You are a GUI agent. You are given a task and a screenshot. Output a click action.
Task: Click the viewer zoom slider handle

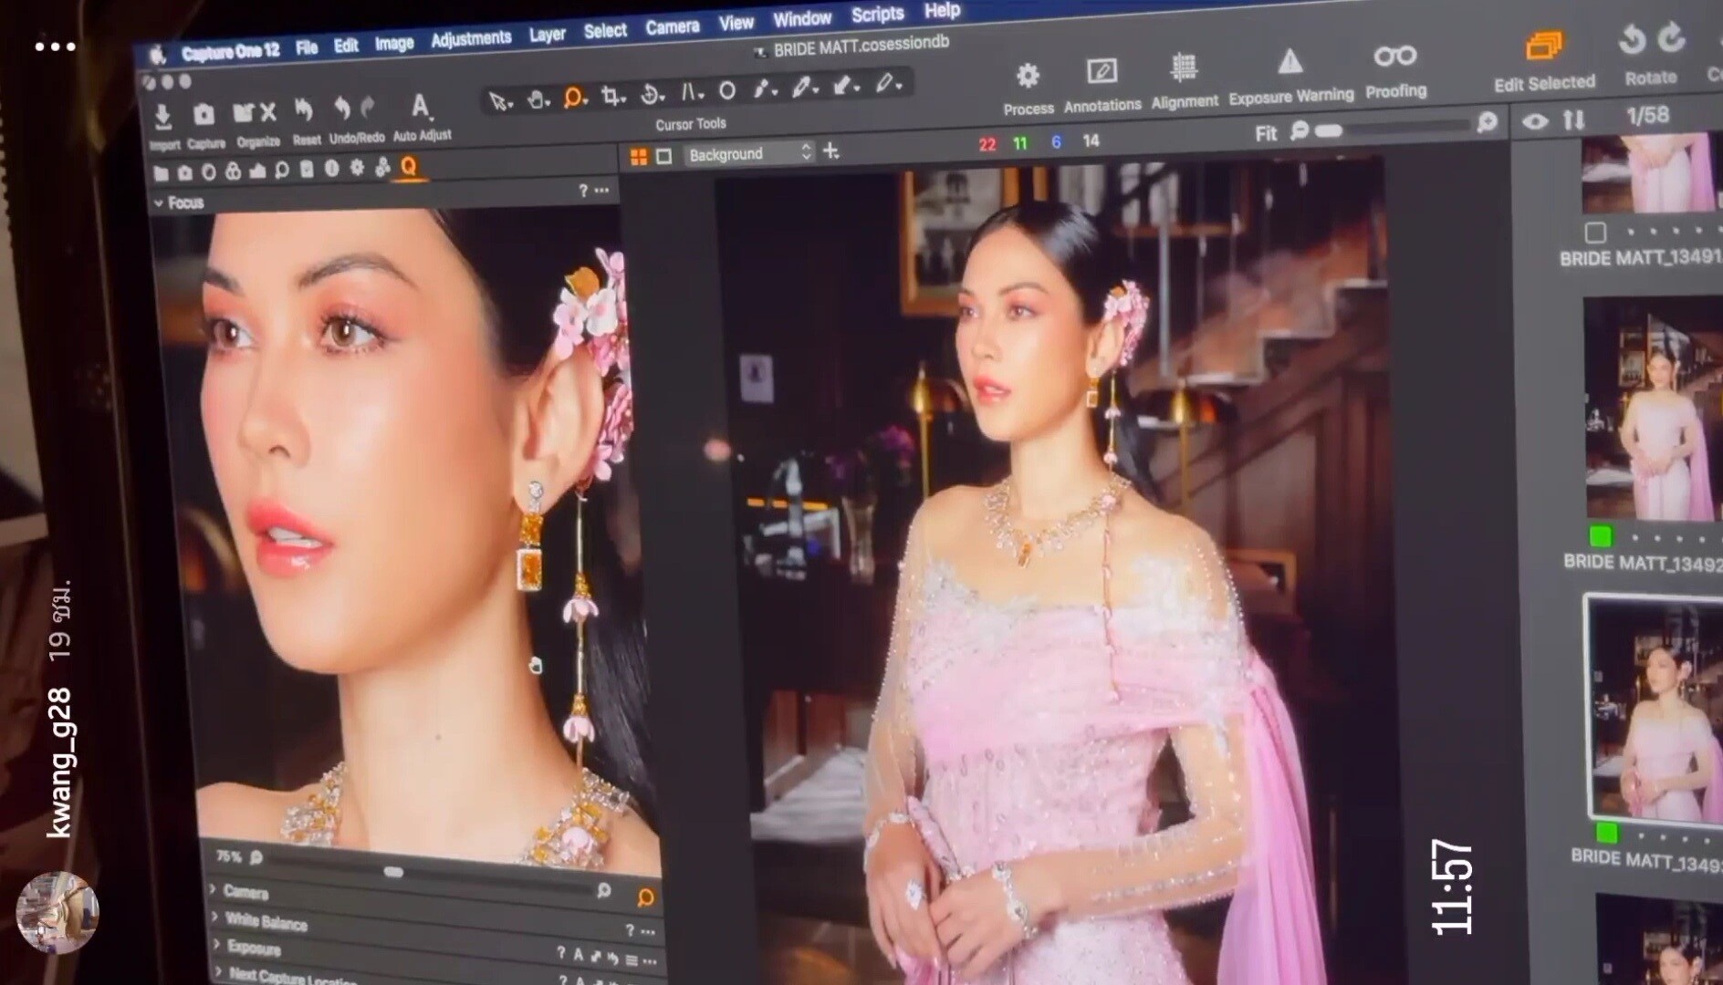point(1329,130)
